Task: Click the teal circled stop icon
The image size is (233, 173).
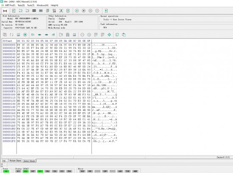Action: (25, 35)
